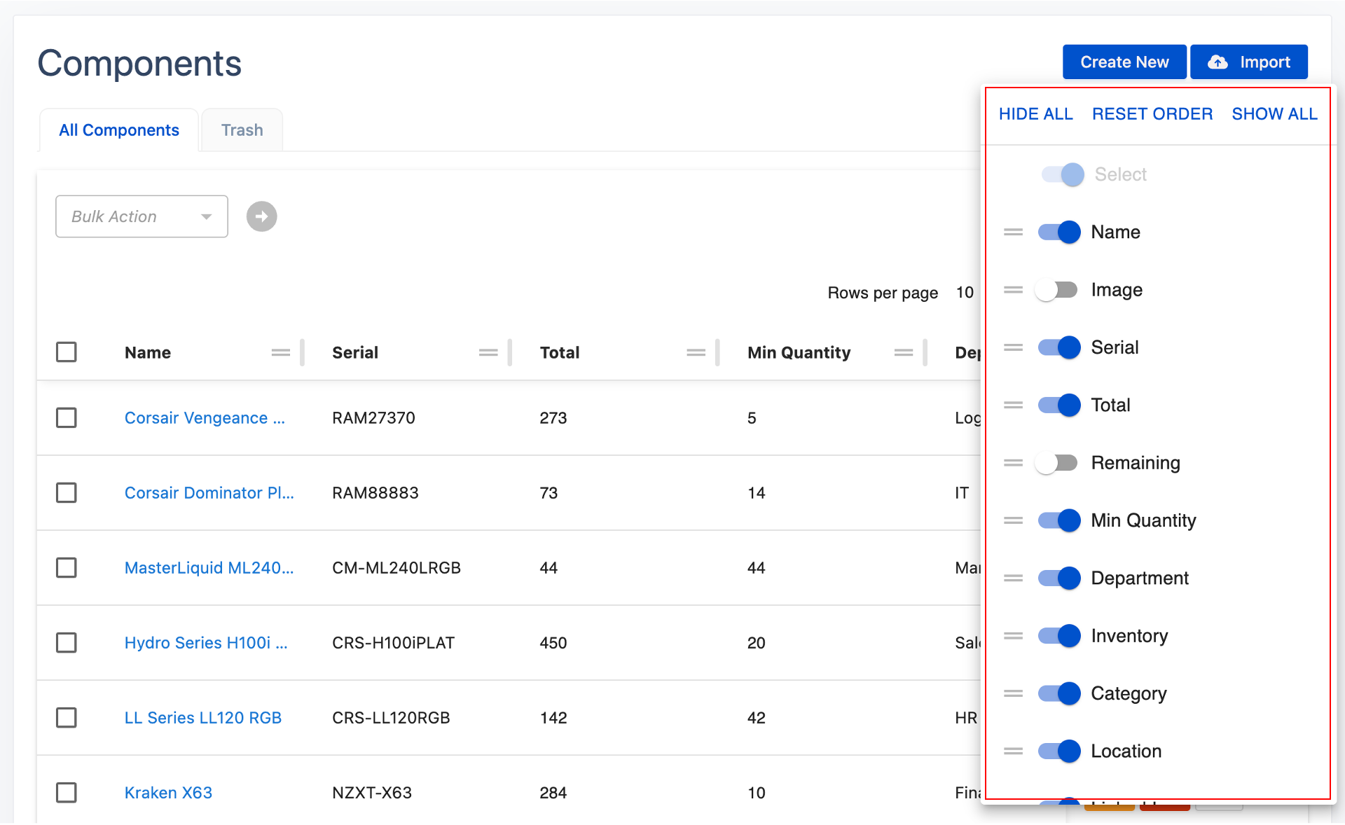This screenshot has width=1345, height=825.
Task: Hide the Inventory column via toggle
Action: (x=1059, y=636)
